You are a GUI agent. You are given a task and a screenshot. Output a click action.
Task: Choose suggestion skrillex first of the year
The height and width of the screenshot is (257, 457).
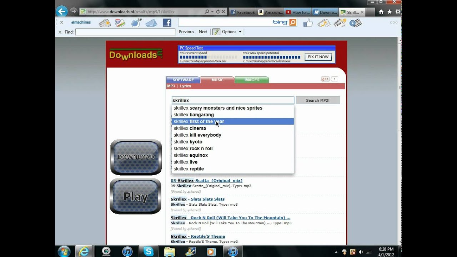point(233,121)
